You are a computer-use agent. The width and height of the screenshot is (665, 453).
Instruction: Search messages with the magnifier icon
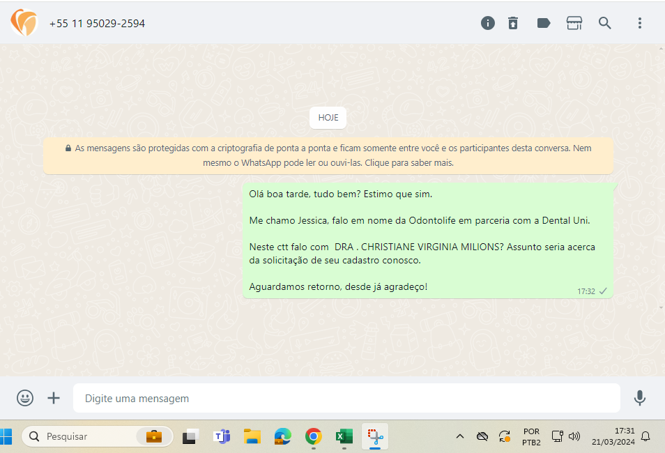click(605, 23)
